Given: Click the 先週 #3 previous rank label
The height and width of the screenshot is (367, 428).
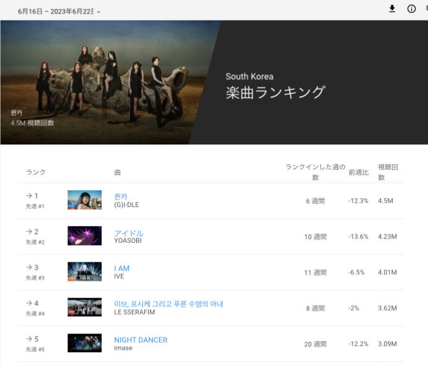Looking at the screenshot, I should point(35,278).
